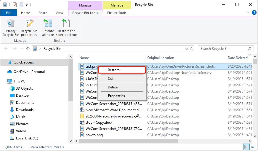
Task: Choose Delete from the context menu
Action: pyautogui.click(x=122, y=87)
